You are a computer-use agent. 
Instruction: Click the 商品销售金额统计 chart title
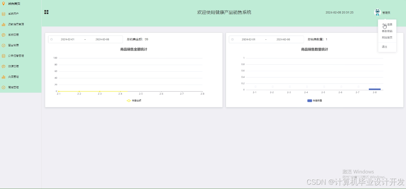[x=134, y=49]
